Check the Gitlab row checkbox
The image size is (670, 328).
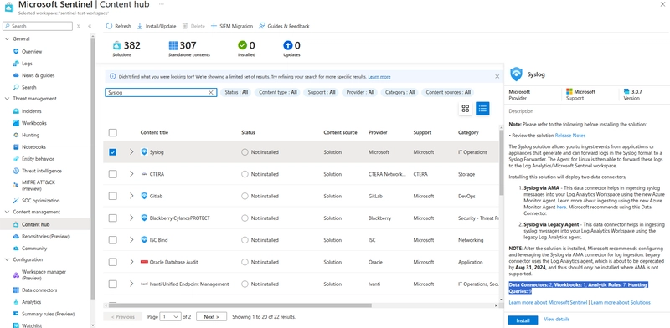(112, 196)
